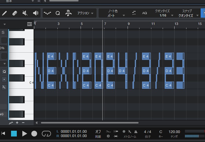Toggle AQ auto quantize
205x142 pixels.
(144, 13)
